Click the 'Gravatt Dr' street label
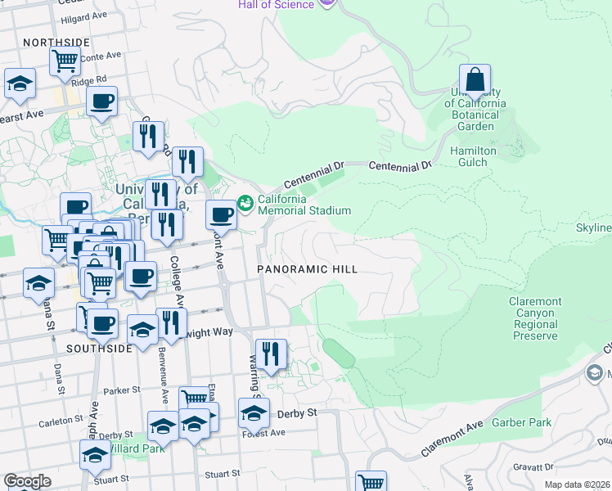 (x=533, y=466)
